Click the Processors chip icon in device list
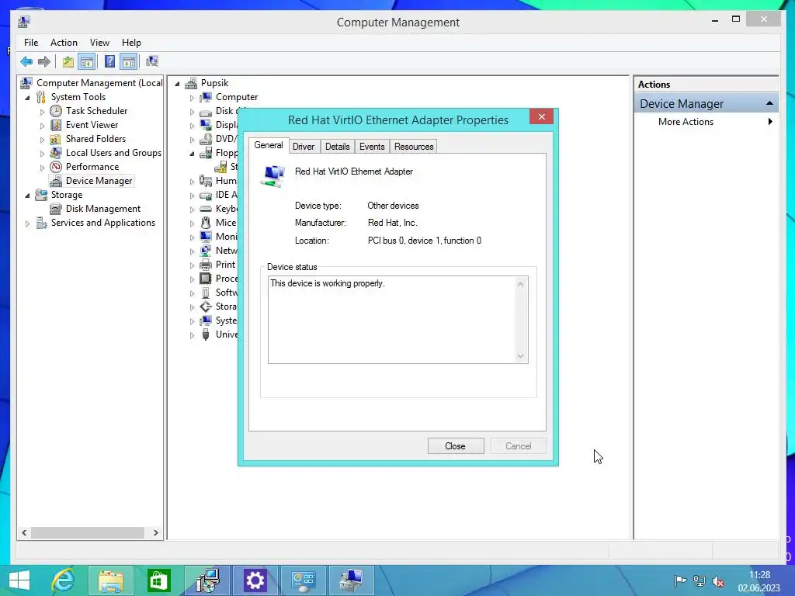 click(205, 279)
